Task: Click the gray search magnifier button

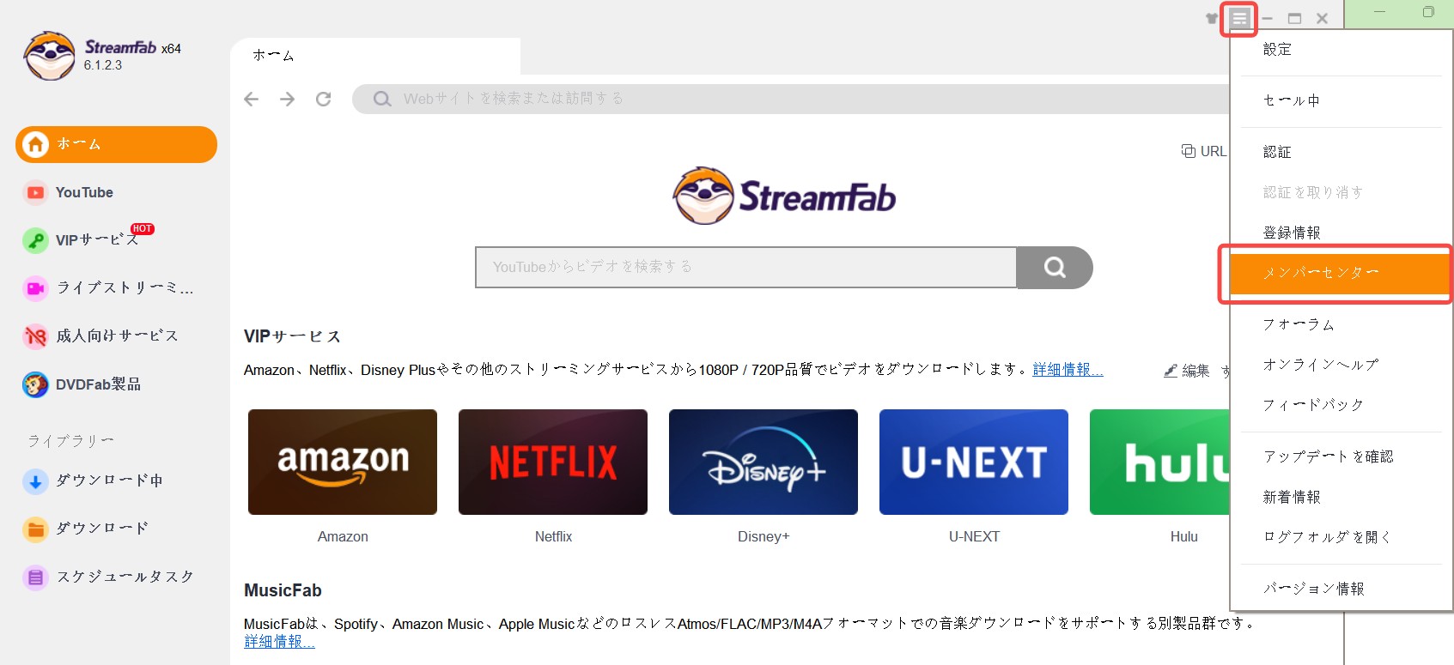Action: point(1055,268)
